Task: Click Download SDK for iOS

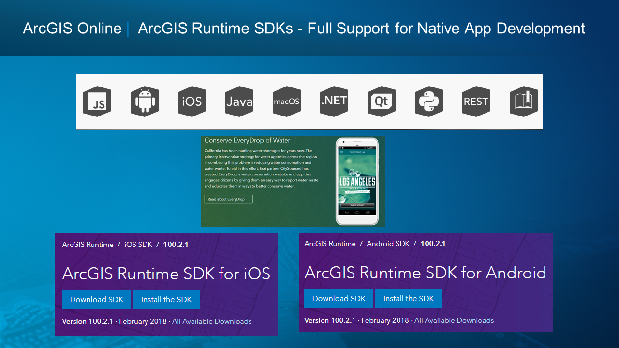Action: click(x=97, y=300)
